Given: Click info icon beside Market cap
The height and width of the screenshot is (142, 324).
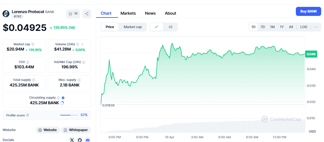Looking at the screenshot, I should pyautogui.click(x=33, y=44).
